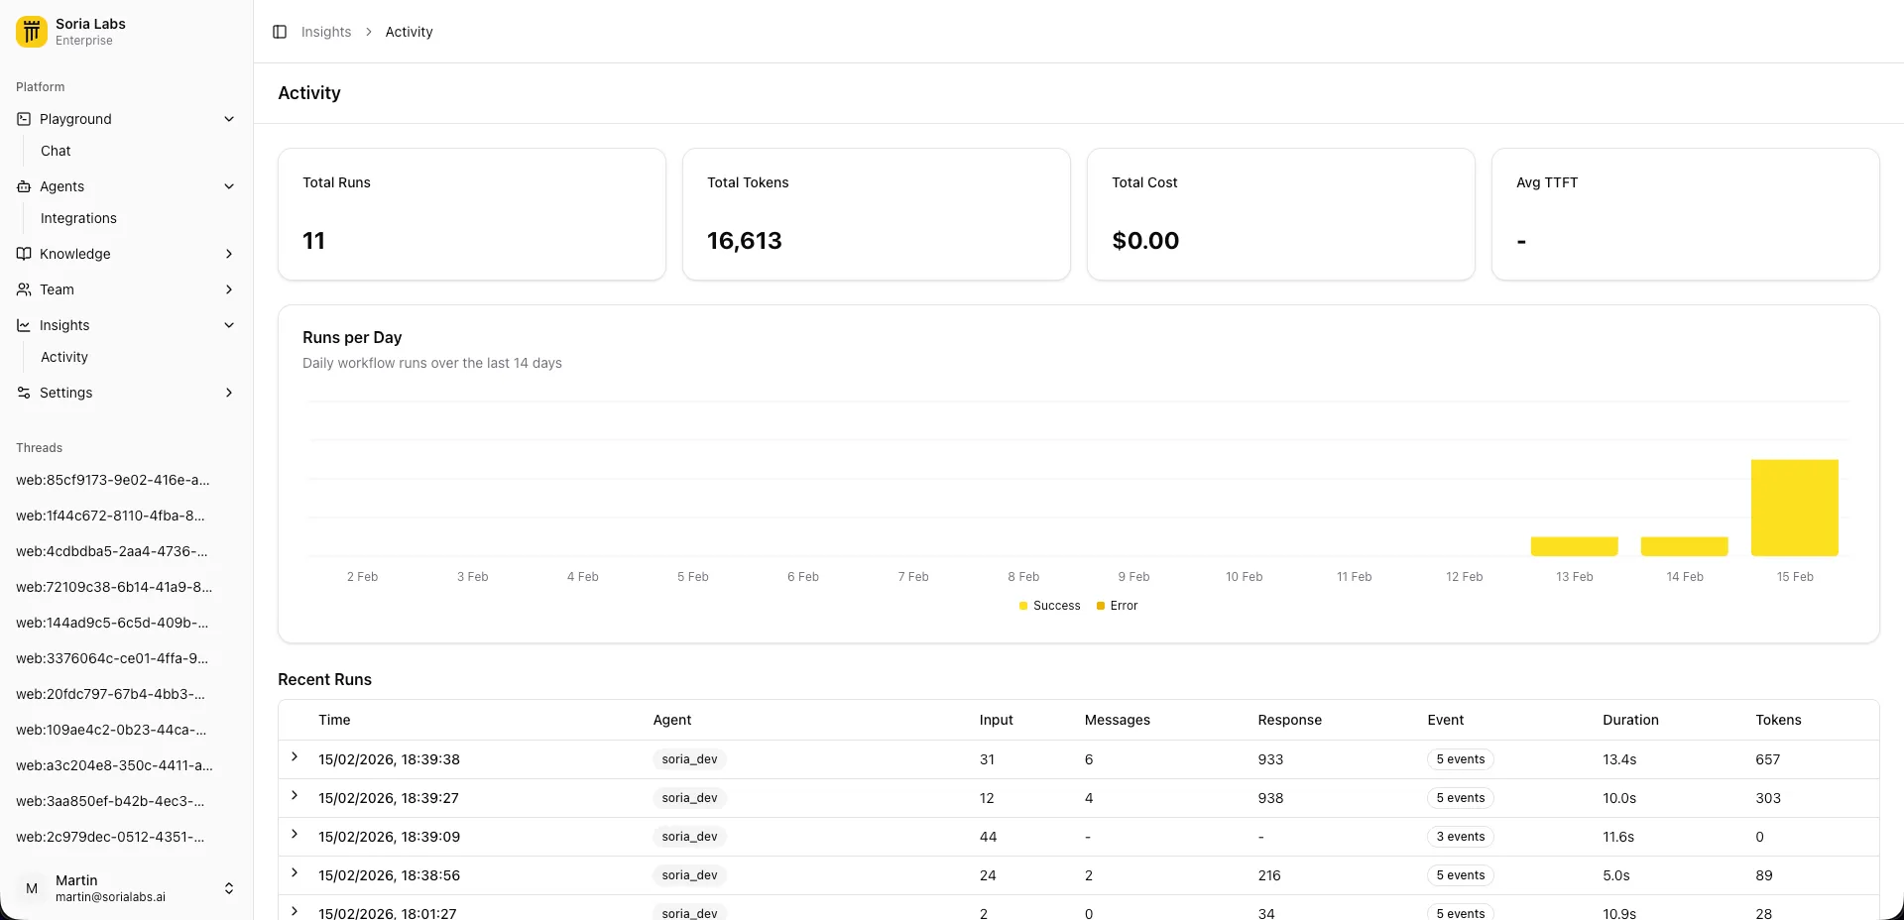Select the Insights chart icon
1904x920 pixels.
[23, 325]
